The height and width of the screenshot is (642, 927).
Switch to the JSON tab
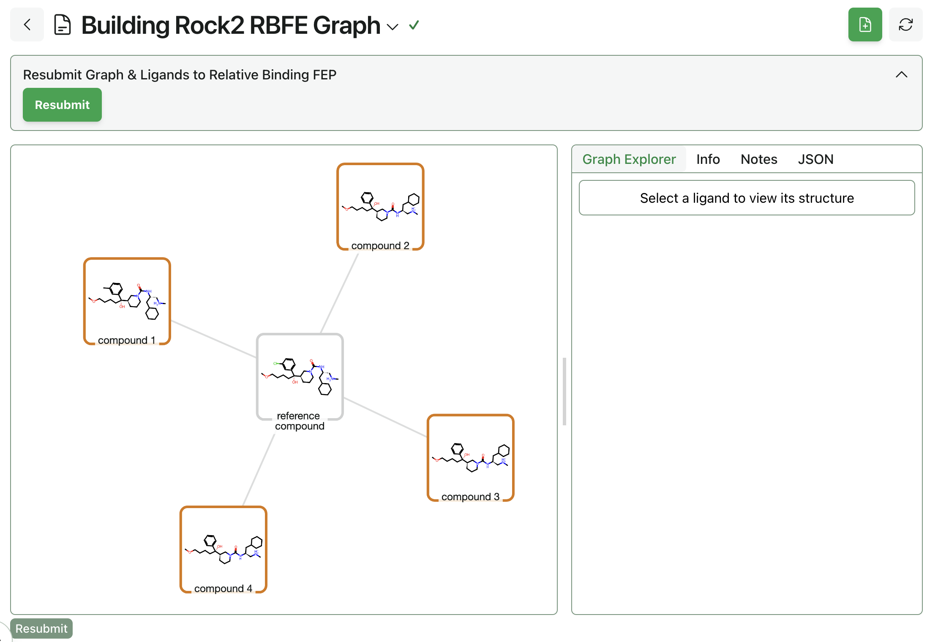(815, 159)
